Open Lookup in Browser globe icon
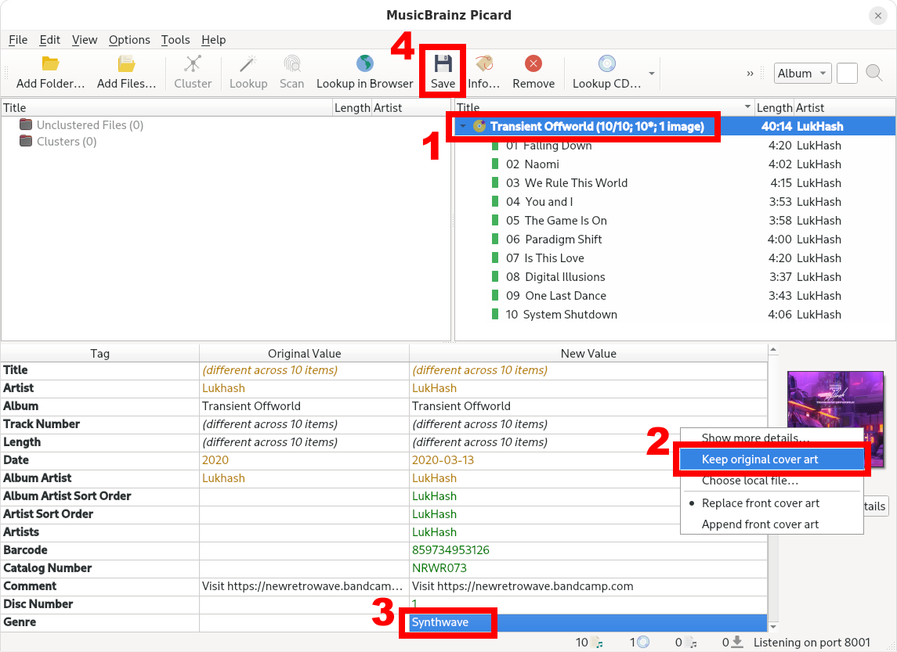Image resolution: width=897 pixels, height=652 pixels. click(x=364, y=64)
